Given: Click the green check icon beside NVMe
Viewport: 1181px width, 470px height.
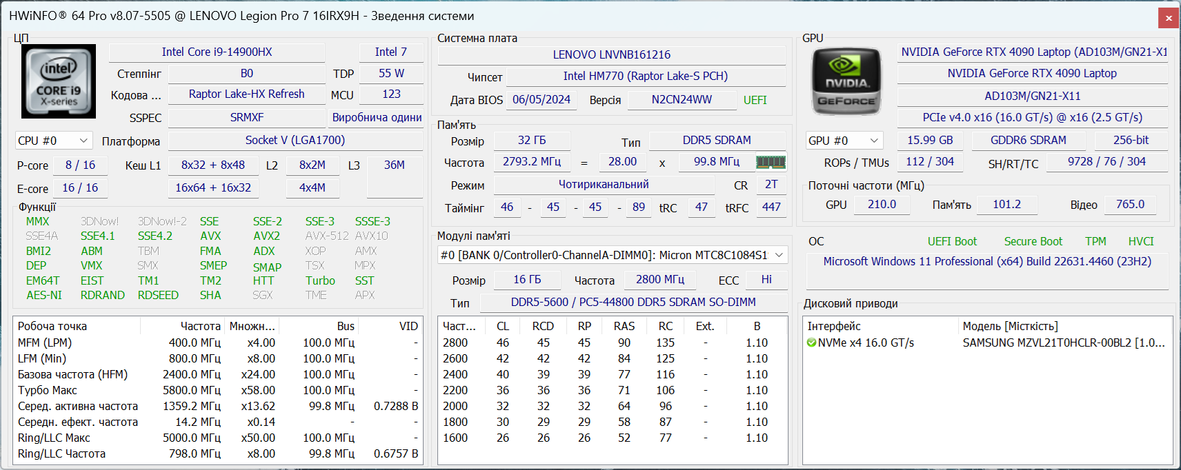Looking at the screenshot, I should coord(811,343).
